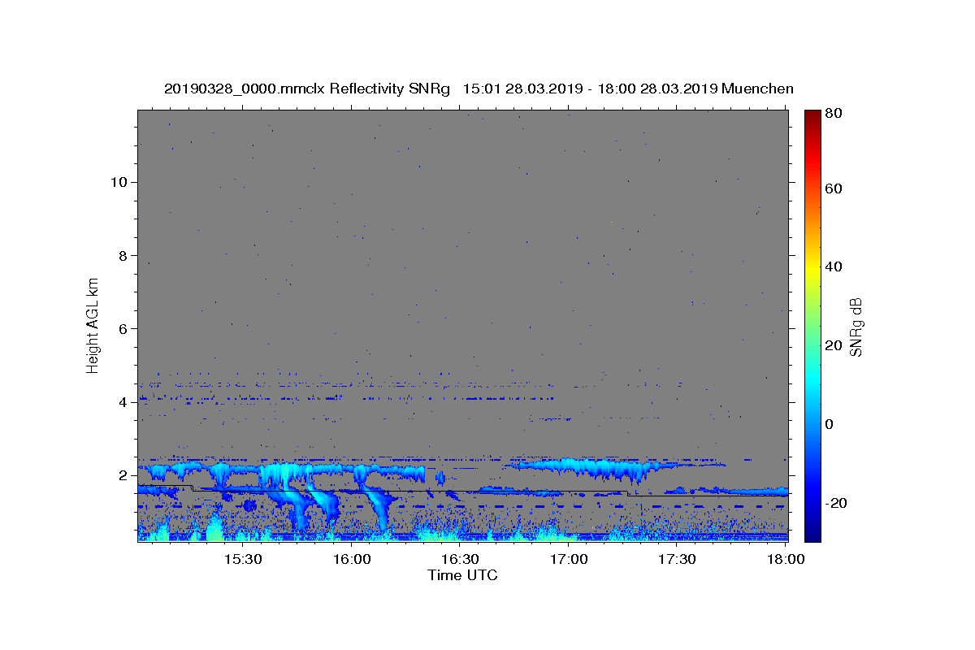This screenshot has height=650, width=975.
Task: Click the 15:30 time tick label
Action: click(x=242, y=560)
